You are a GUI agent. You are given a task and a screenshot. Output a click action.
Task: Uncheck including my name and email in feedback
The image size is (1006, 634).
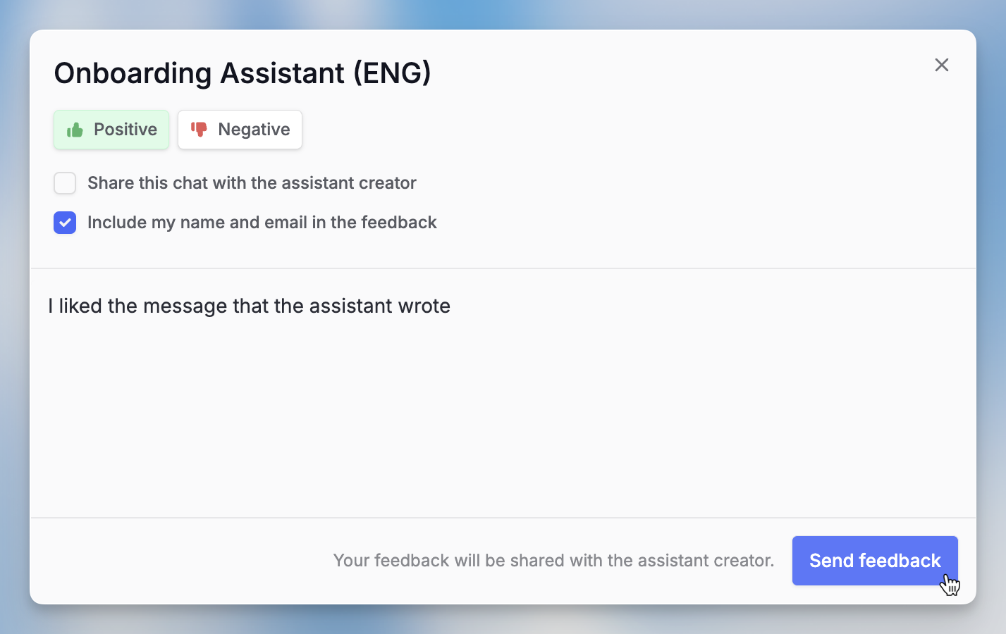tap(64, 222)
